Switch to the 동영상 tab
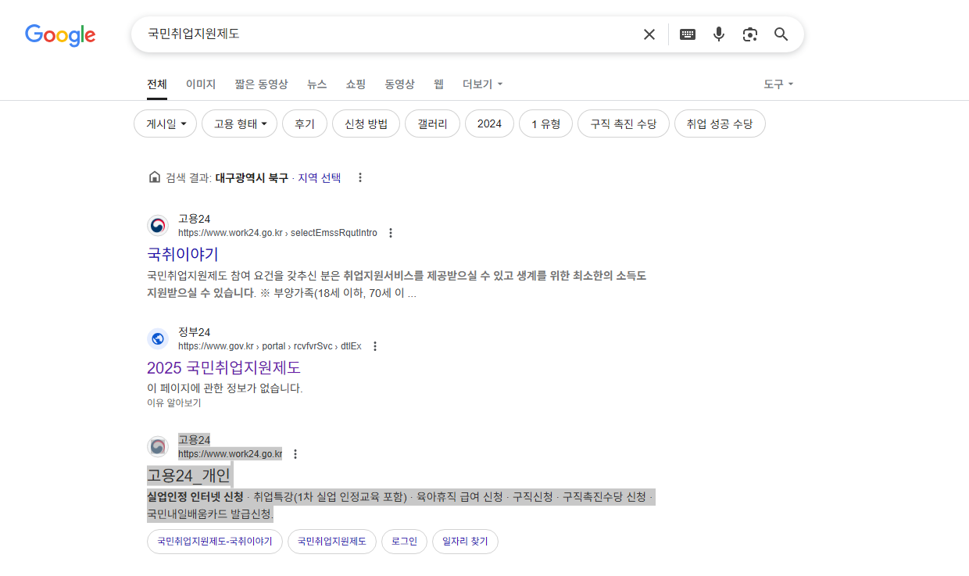The height and width of the screenshot is (576, 969). (399, 84)
